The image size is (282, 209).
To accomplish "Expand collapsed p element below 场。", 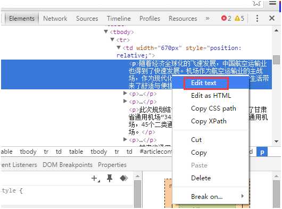I will pyautogui.click(x=125, y=139).
